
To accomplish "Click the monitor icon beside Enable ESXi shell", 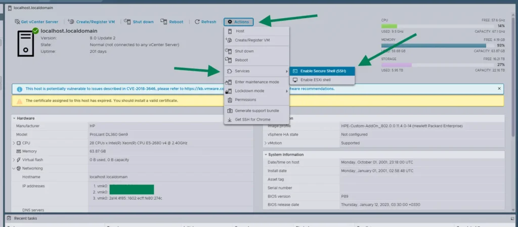I will (295, 80).
